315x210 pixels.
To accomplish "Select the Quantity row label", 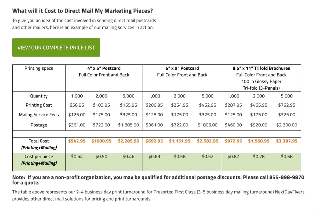I will tap(38, 96).
